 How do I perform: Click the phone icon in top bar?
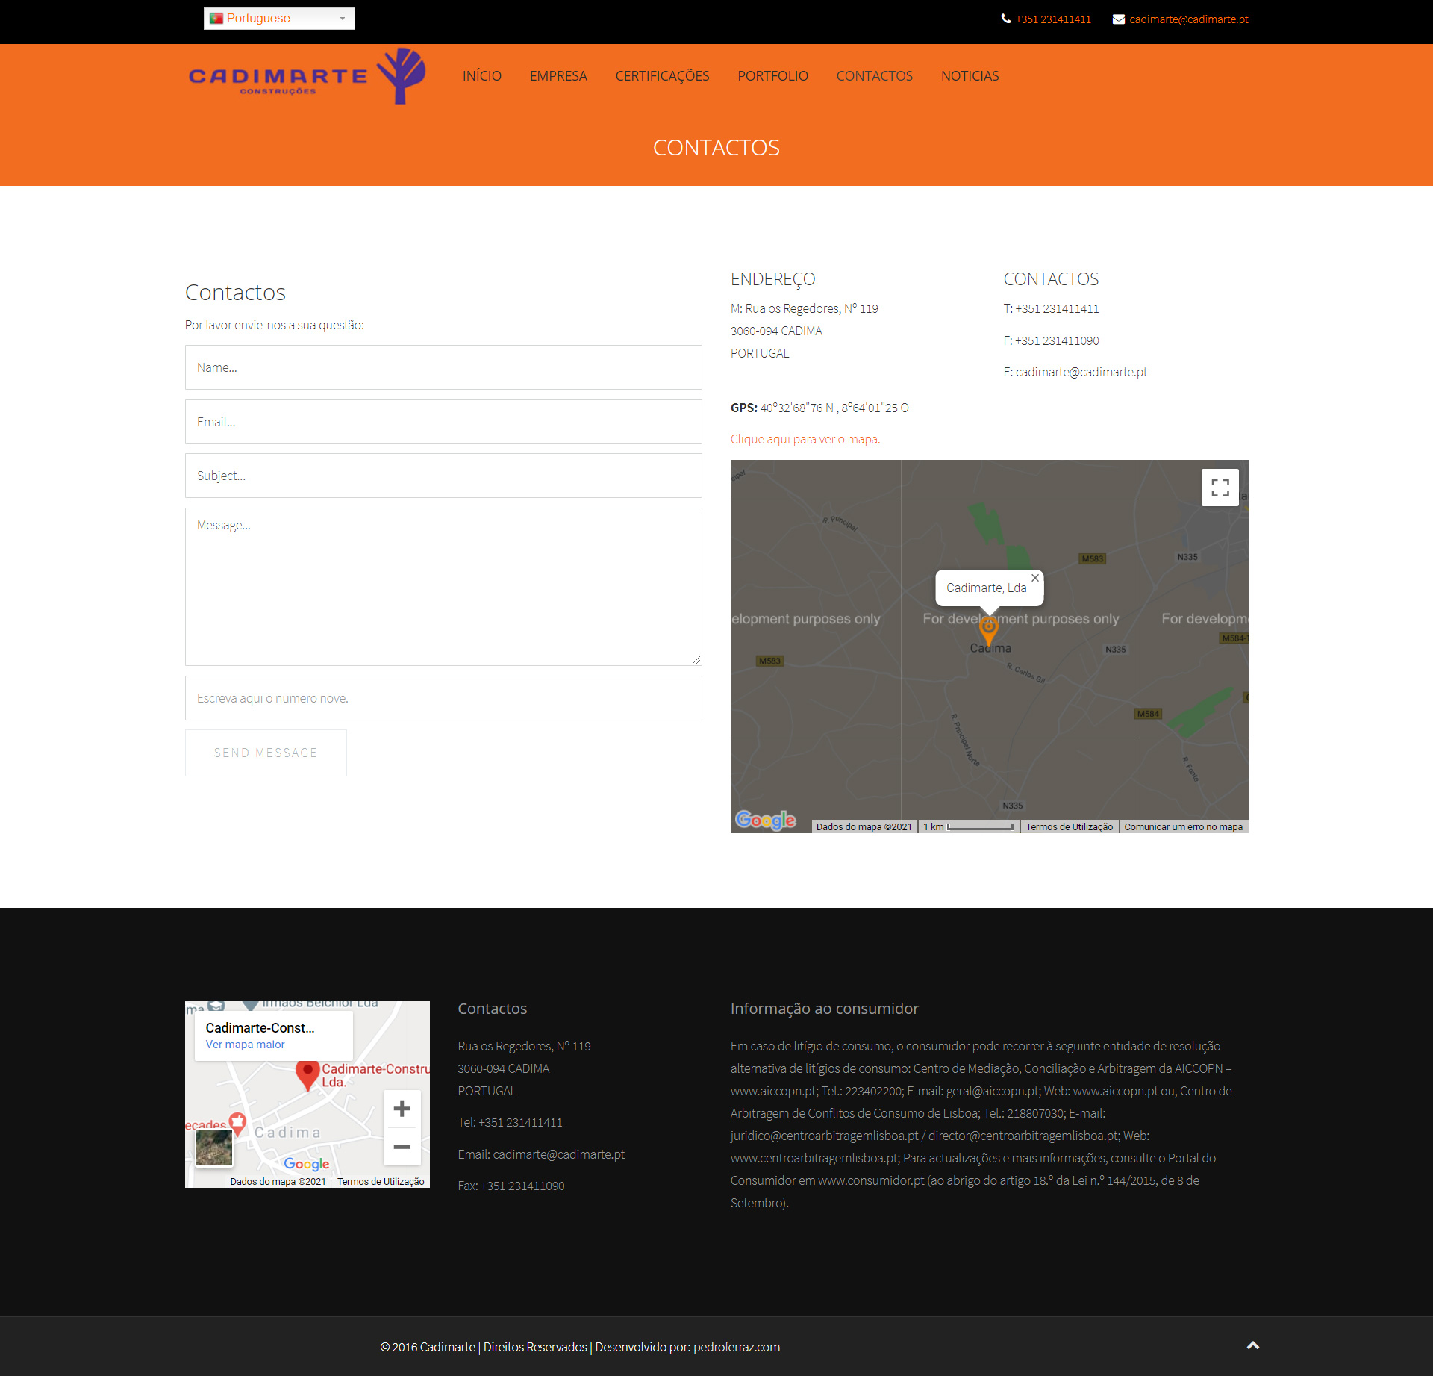coord(1006,19)
